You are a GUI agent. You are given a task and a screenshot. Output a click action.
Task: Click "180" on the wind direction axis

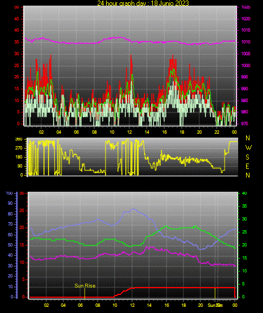(x=19, y=157)
